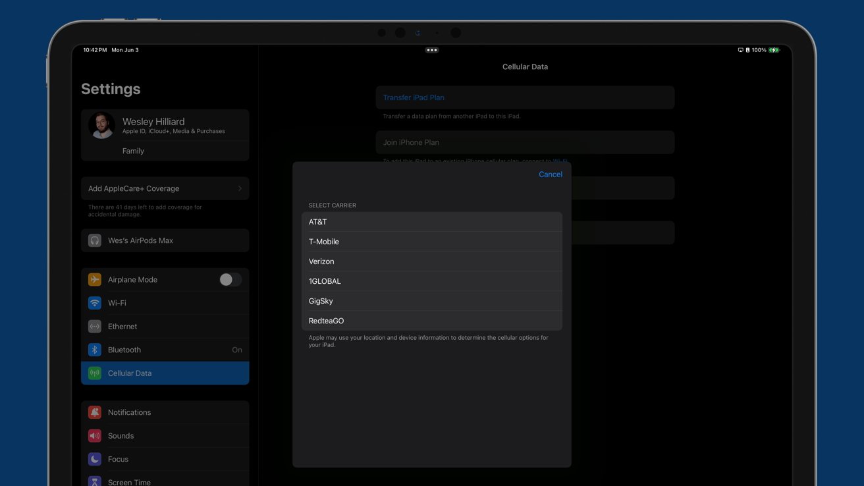Viewport: 864px width, 486px height.
Task: Cancel the carrier selection dialog
Action: point(551,175)
